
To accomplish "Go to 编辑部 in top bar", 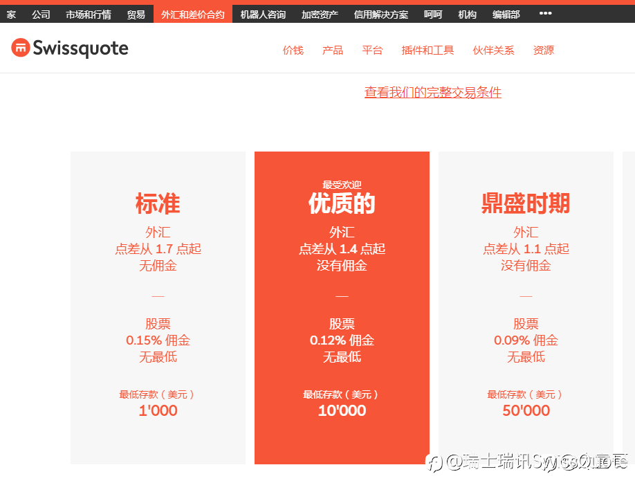I will tap(506, 15).
